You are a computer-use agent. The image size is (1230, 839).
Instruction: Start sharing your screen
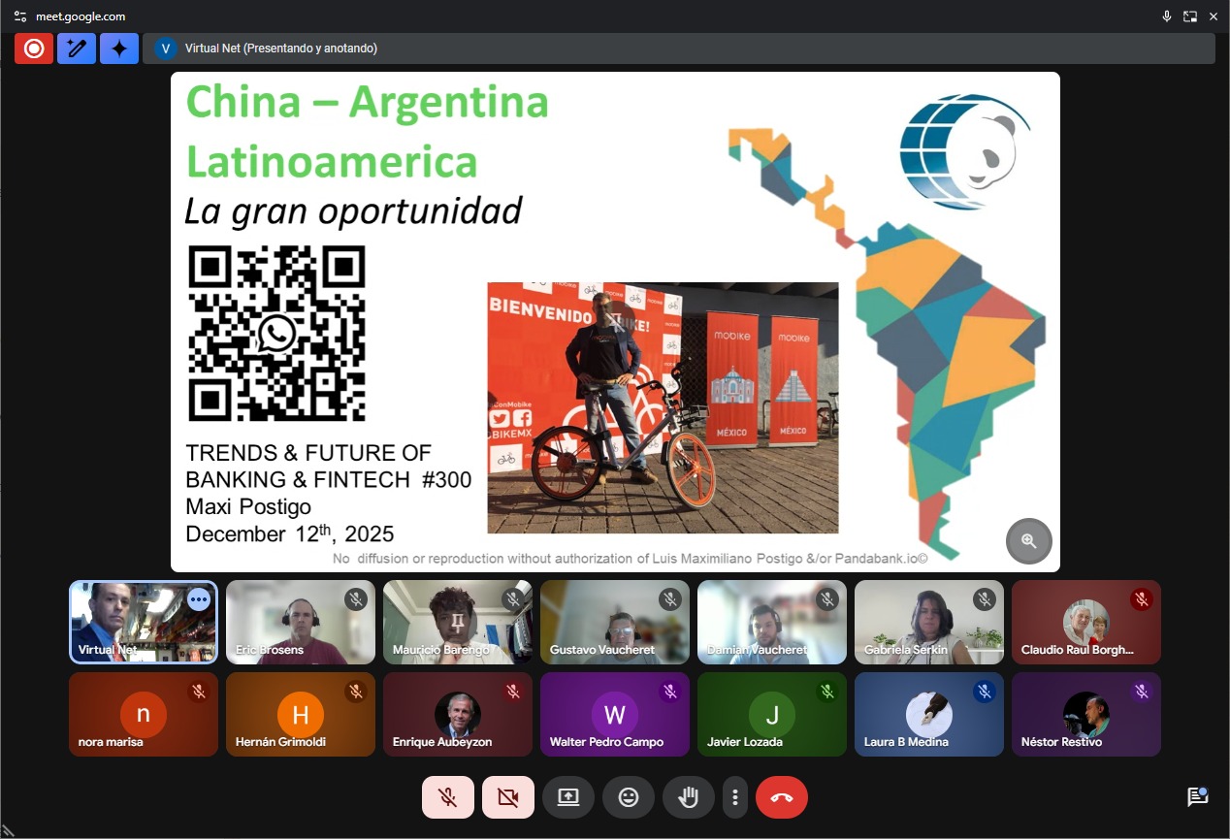(568, 797)
